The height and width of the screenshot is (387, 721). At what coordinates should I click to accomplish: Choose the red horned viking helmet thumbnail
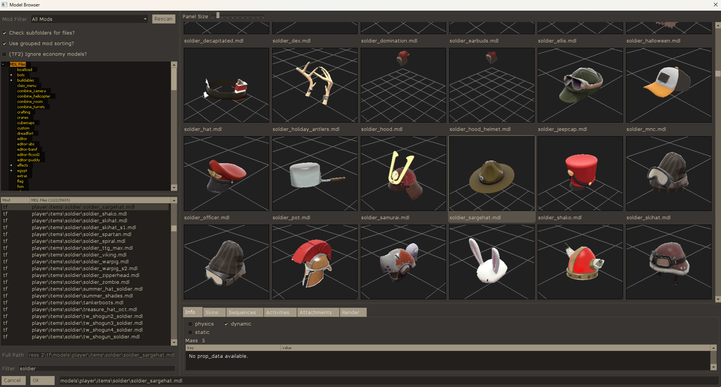[580, 262]
